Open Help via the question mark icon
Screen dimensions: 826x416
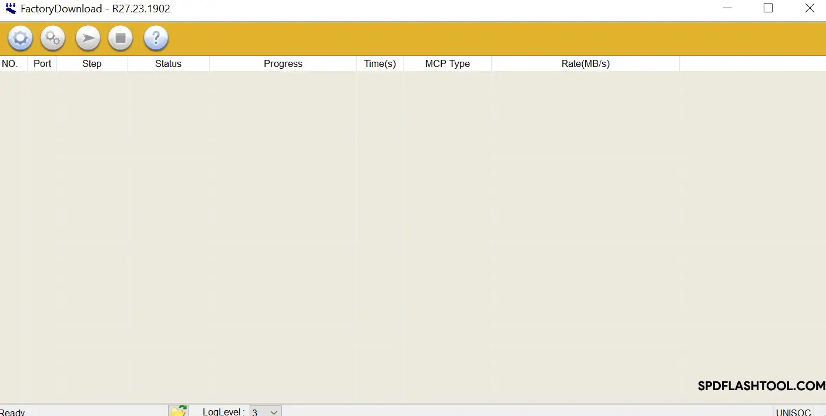(x=156, y=39)
